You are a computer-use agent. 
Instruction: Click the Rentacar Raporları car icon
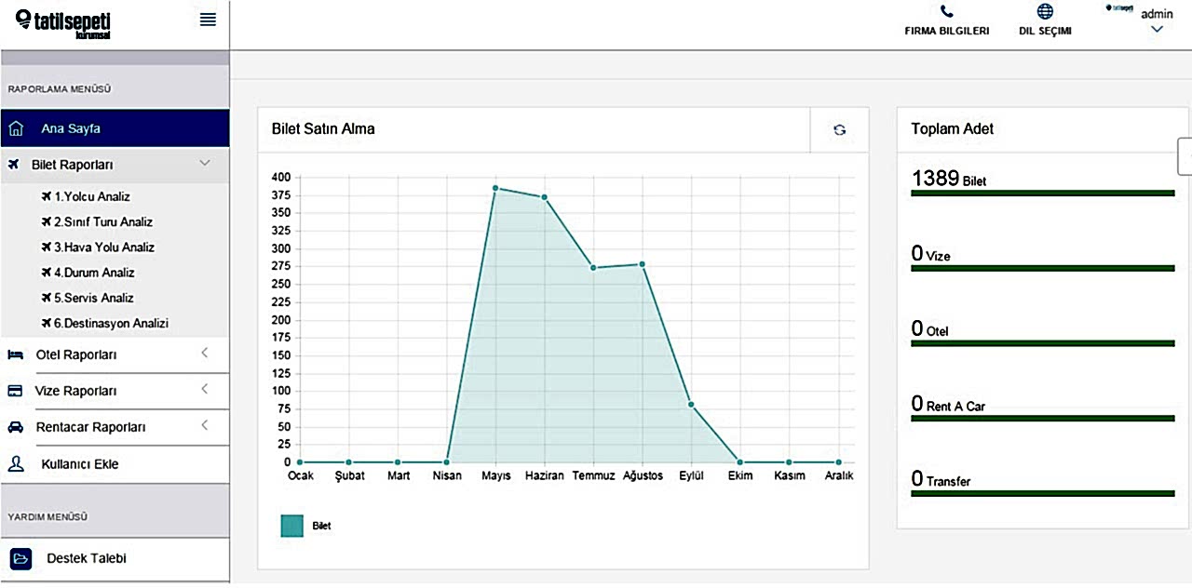tap(15, 427)
